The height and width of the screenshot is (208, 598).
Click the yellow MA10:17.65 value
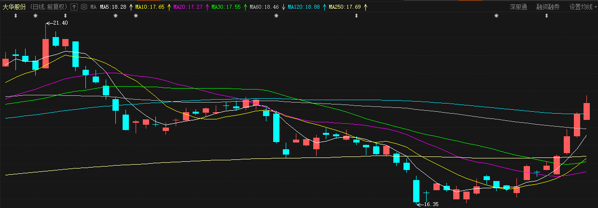(x=150, y=7)
